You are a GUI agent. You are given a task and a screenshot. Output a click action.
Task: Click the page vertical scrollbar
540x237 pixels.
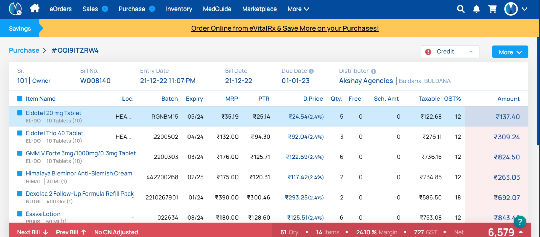pyautogui.click(x=538, y=91)
